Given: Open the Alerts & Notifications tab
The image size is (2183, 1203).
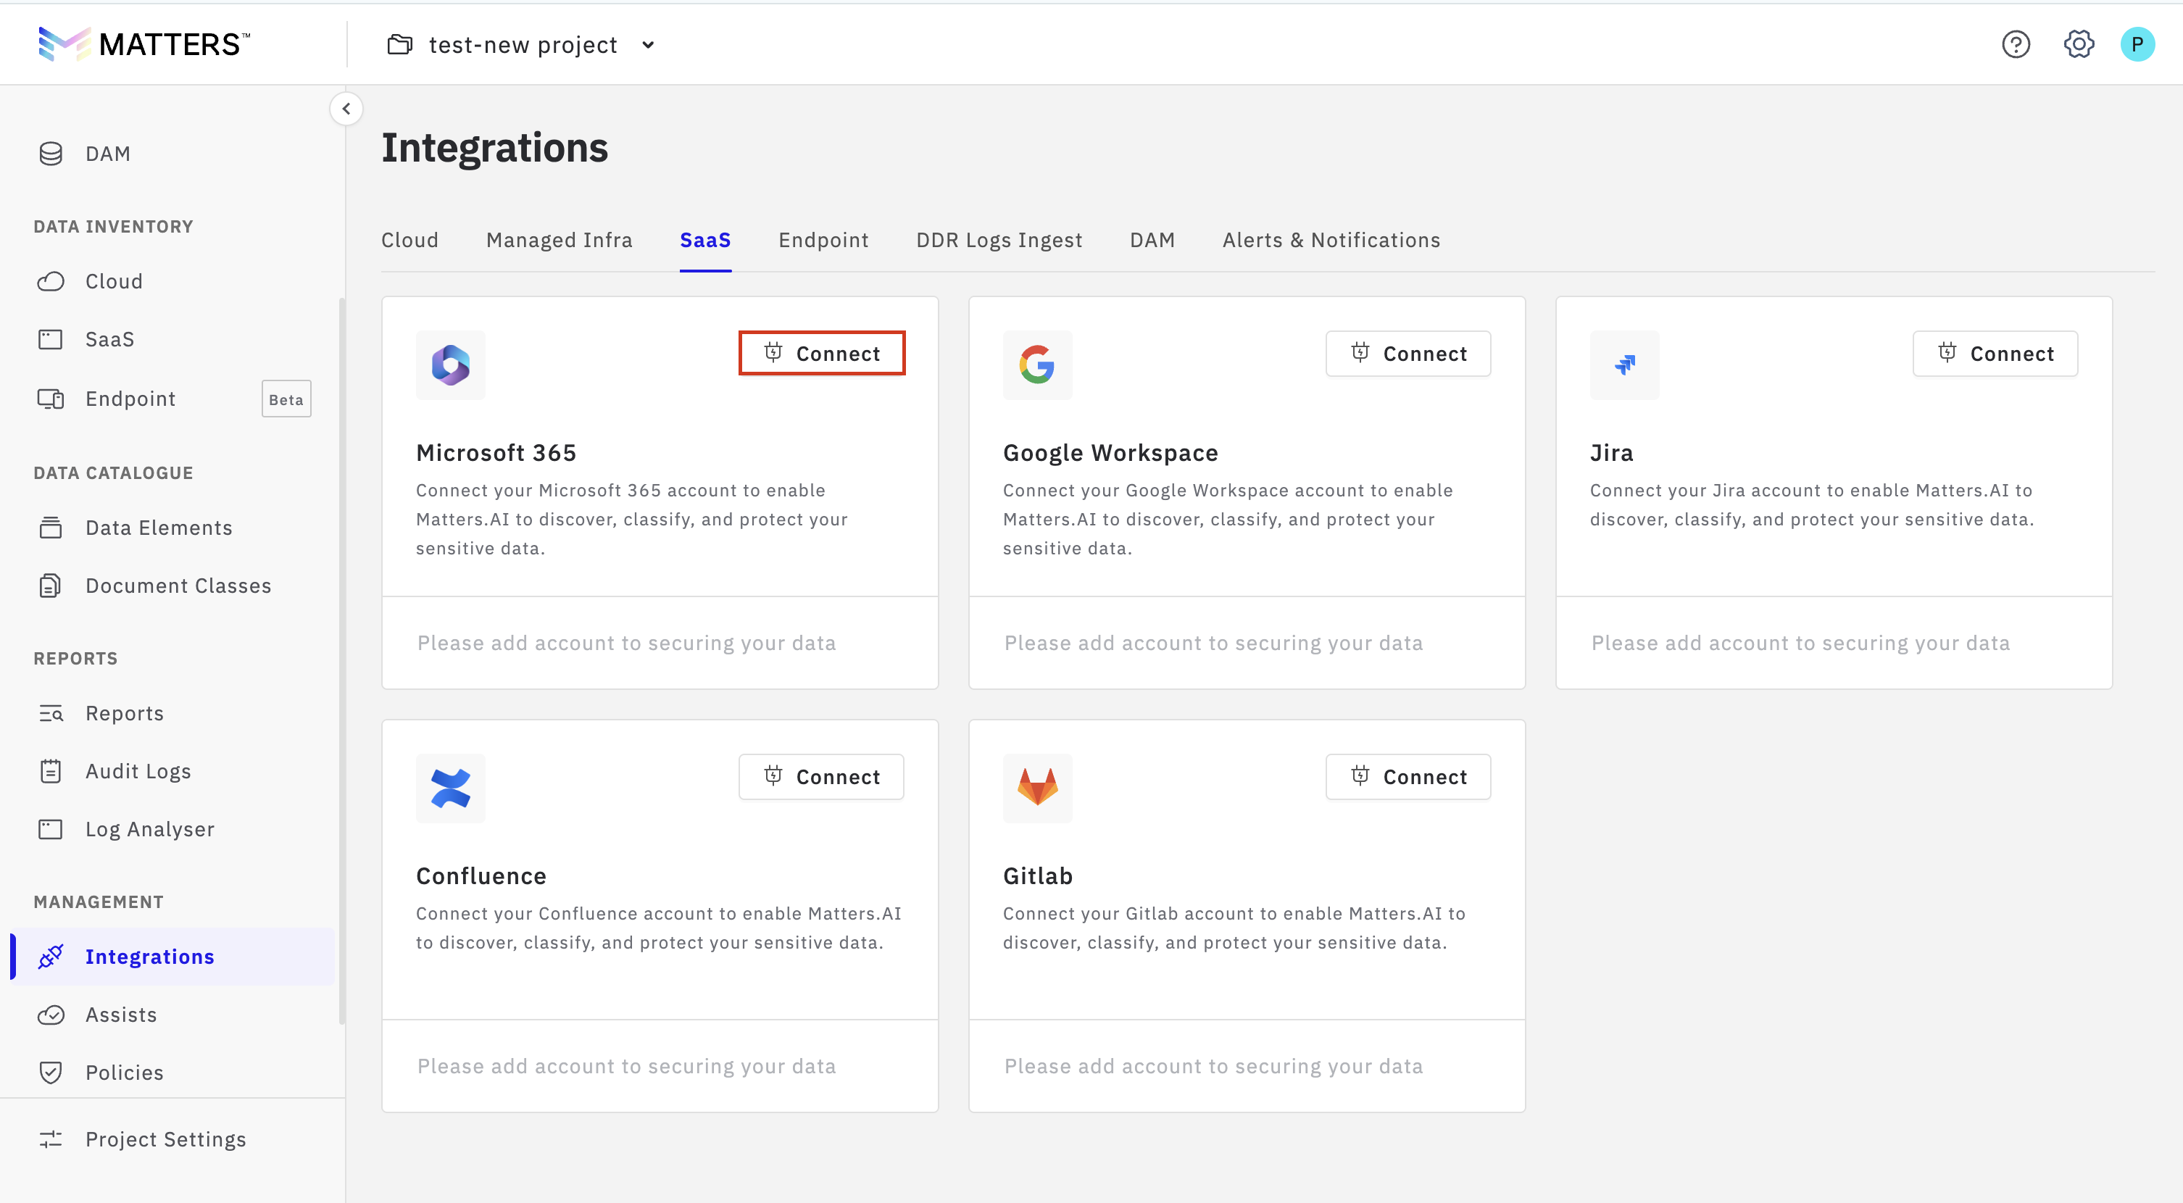Looking at the screenshot, I should [1331, 241].
